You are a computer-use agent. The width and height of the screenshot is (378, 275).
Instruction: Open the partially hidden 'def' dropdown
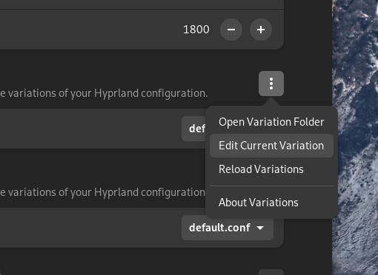coord(193,129)
